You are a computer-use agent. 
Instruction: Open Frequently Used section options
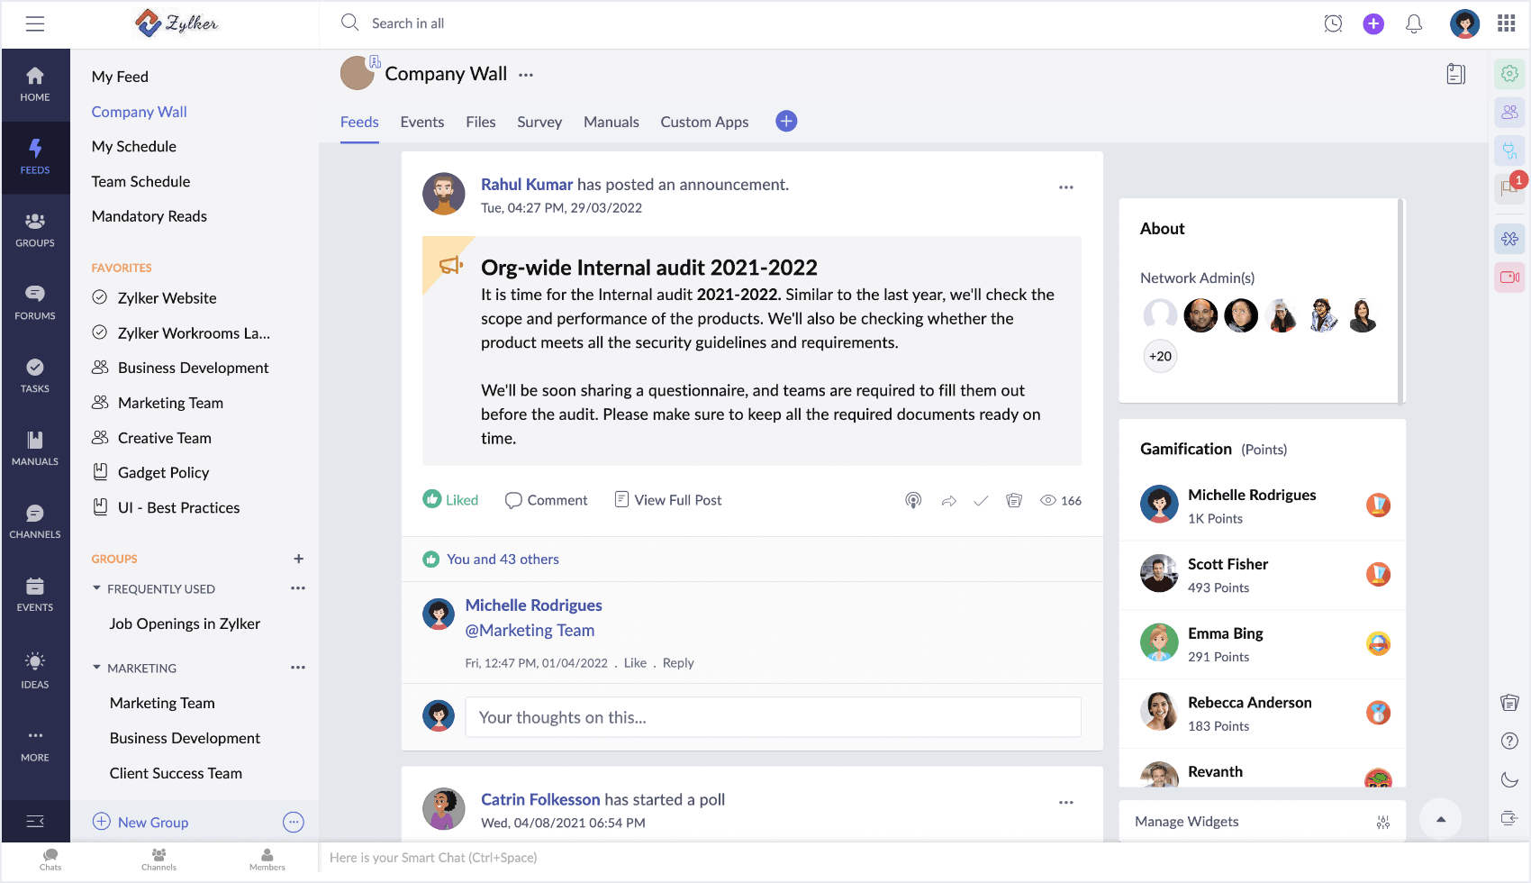(x=298, y=588)
